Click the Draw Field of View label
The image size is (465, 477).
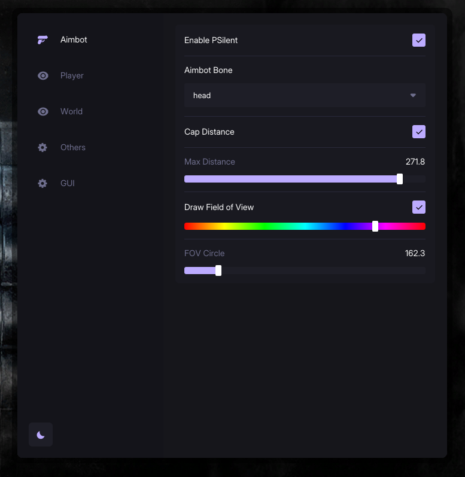tap(219, 207)
